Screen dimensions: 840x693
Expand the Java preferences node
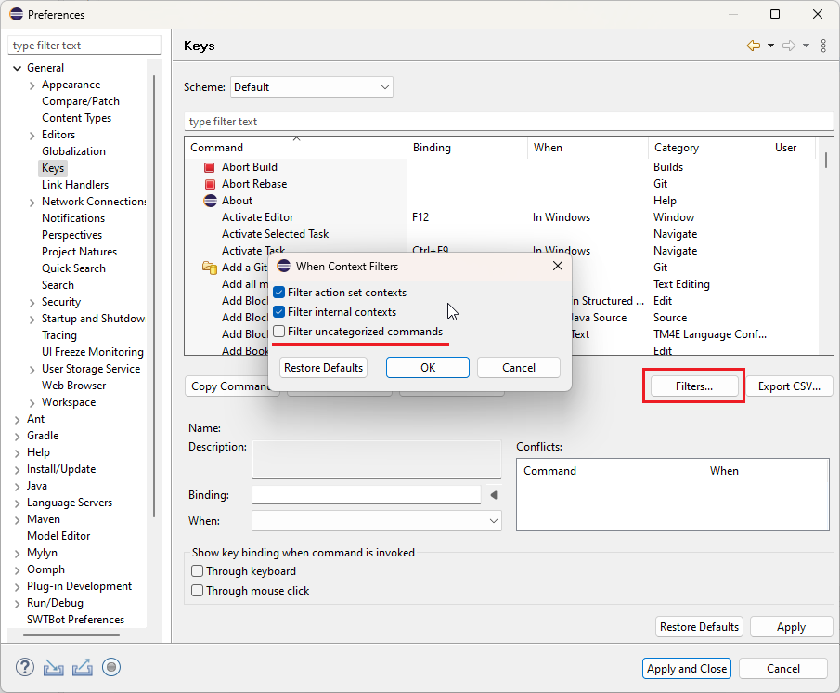click(x=17, y=486)
